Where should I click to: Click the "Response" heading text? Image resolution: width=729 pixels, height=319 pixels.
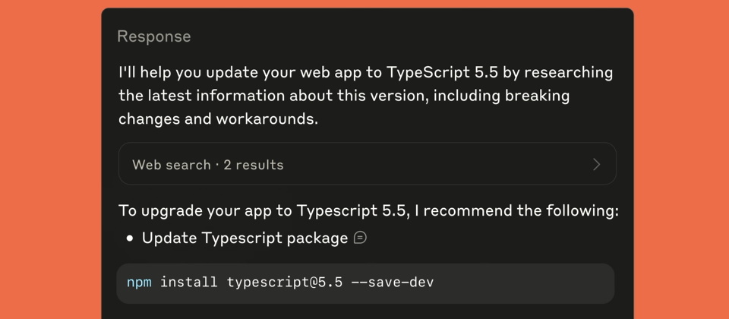pos(154,36)
